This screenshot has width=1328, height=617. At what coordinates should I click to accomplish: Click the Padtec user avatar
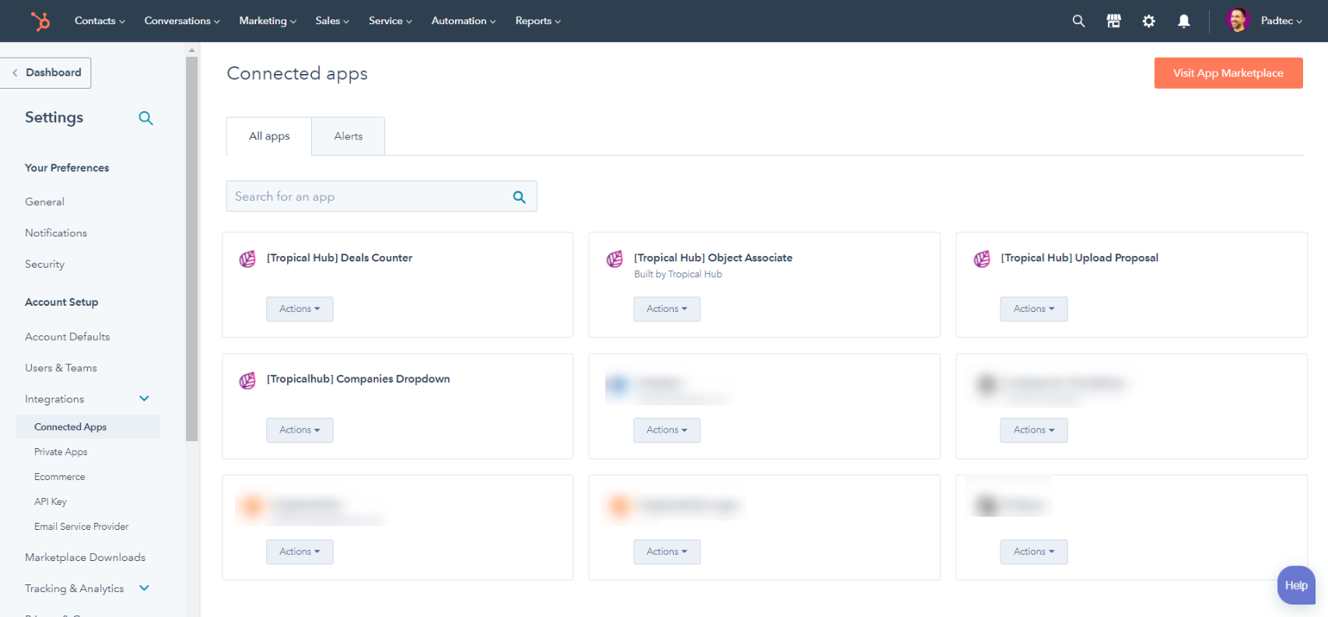coord(1238,20)
